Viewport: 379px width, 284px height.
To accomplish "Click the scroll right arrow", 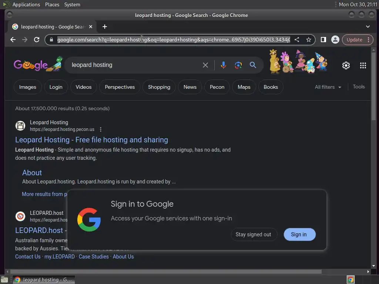I will click(x=368, y=272).
